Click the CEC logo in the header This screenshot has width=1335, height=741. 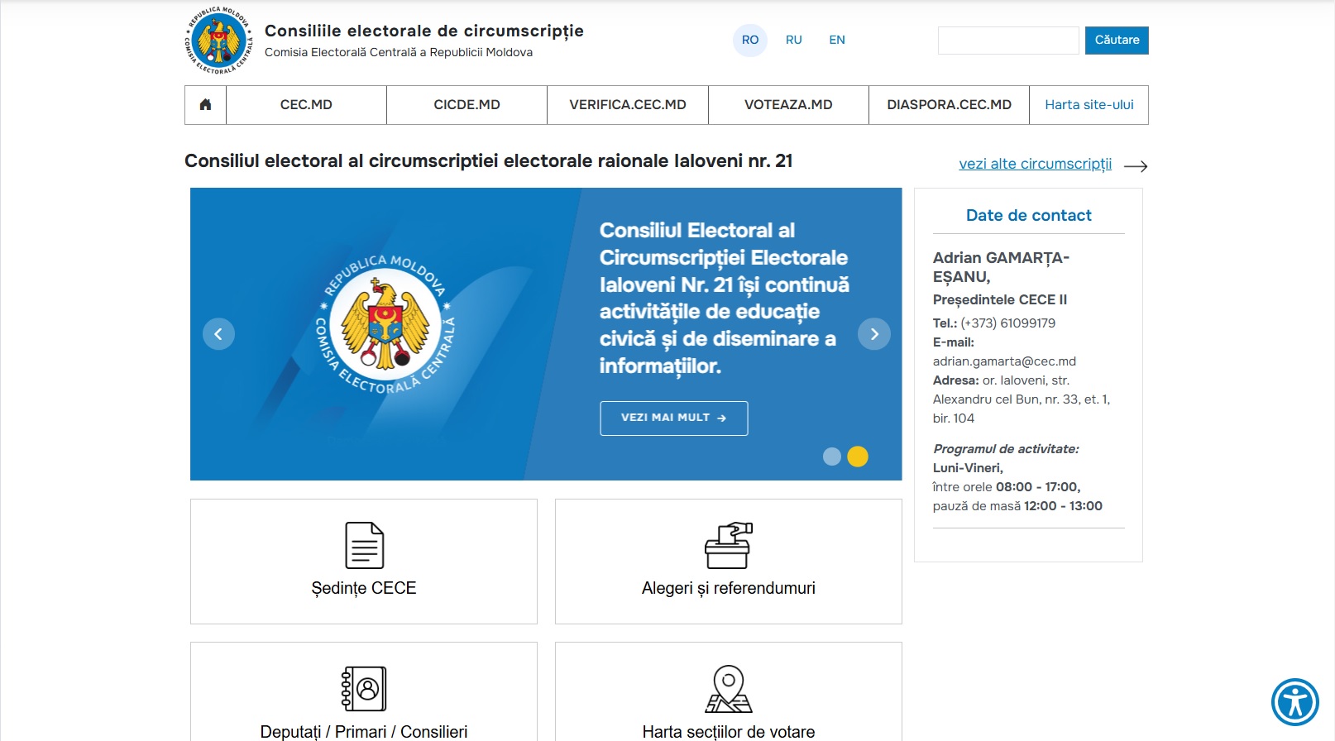click(x=218, y=41)
